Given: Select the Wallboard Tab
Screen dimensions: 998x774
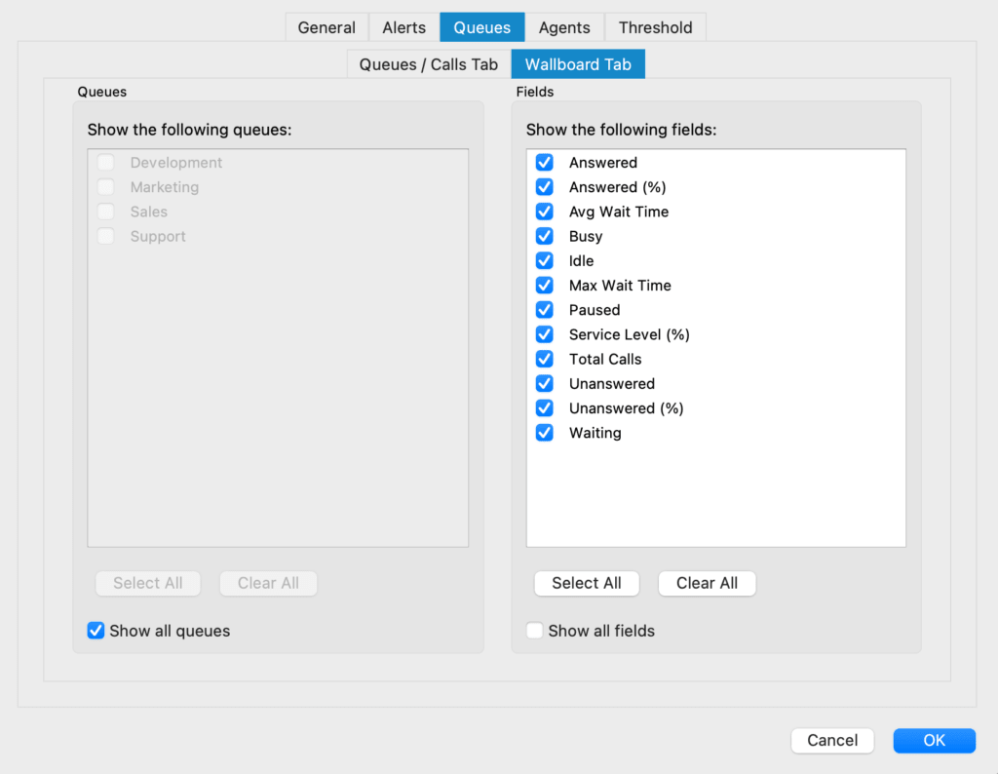Looking at the screenshot, I should click(578, 64).
